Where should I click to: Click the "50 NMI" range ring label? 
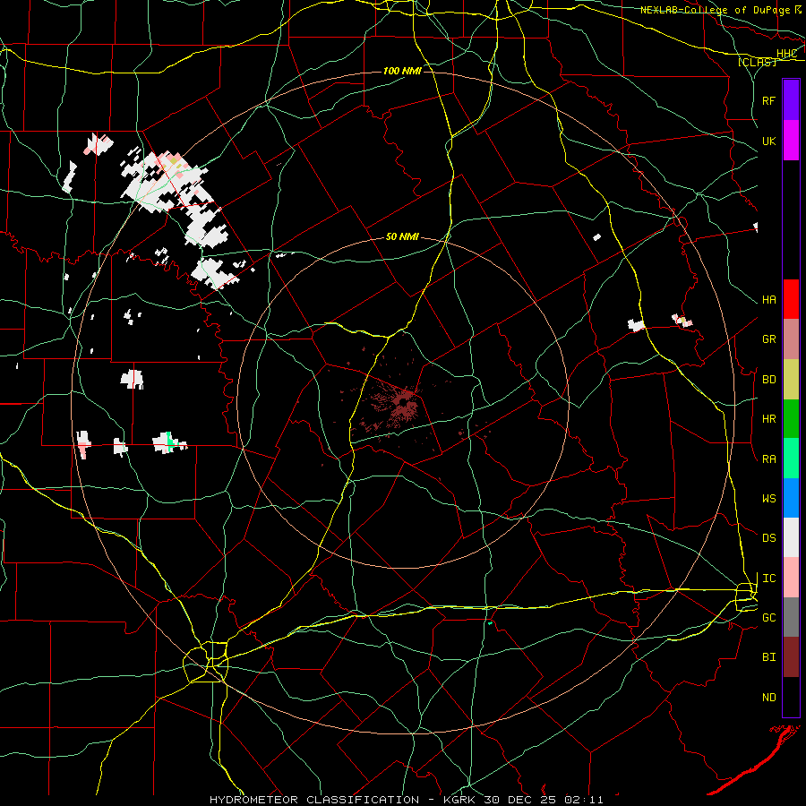tap(402, 236)
